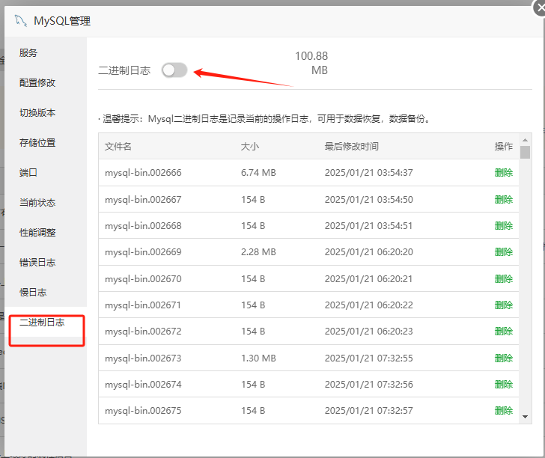Click the 最后修改时间 column header
The width and height of the screenshot is (545, 458).
[351, 146]
